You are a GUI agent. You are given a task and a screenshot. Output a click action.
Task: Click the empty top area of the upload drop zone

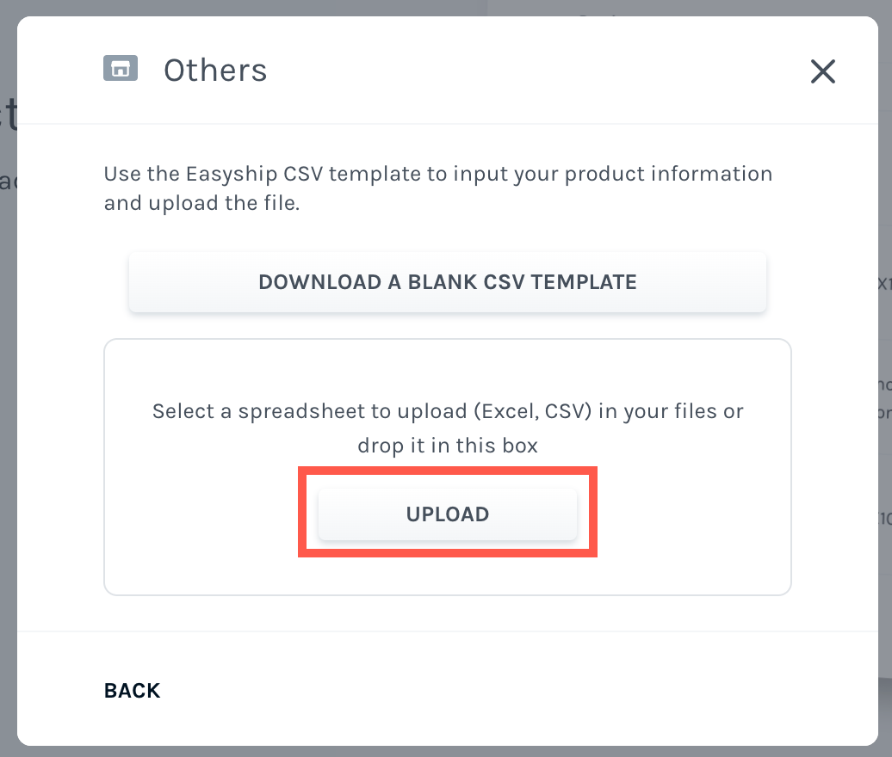click(447, 366)
